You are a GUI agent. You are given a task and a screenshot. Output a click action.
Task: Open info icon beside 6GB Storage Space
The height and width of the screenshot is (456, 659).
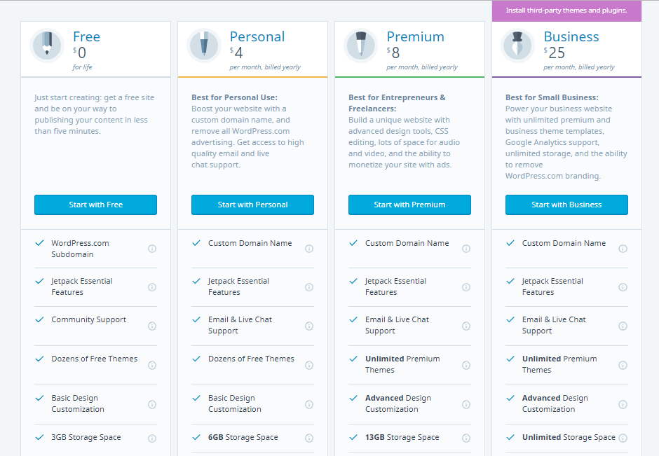tap(309, 438)
